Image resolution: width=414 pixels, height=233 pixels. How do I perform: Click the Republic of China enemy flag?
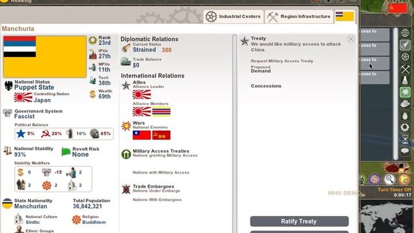click(142, 135)
